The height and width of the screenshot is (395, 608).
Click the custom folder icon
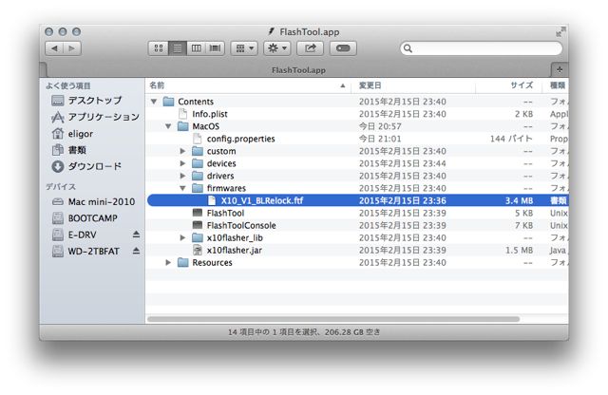click(x=198, y=151)
